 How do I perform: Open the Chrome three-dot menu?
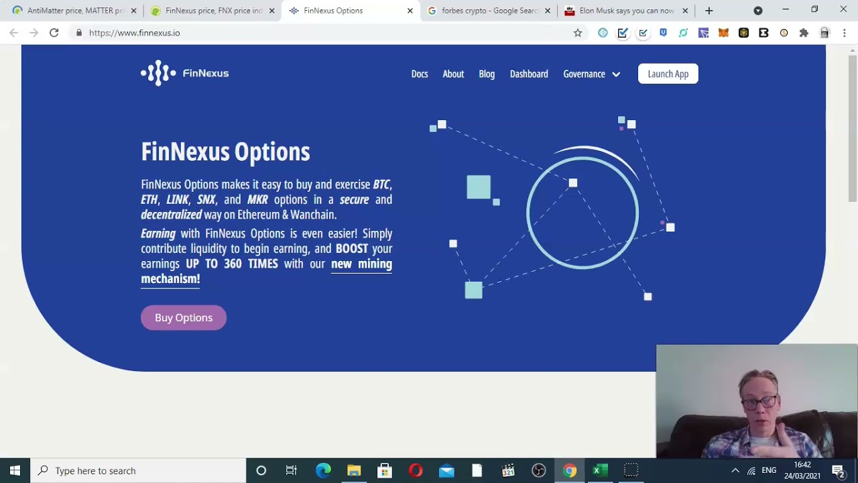[845, 33]
